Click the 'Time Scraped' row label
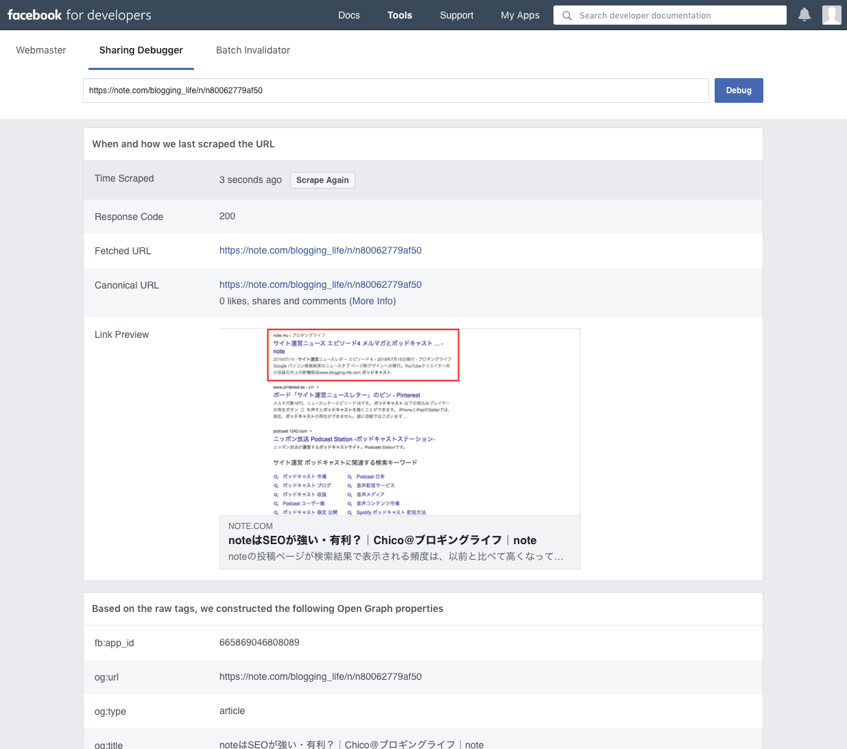This screenshot has width=847, height=749. click(x=124, y=178)
